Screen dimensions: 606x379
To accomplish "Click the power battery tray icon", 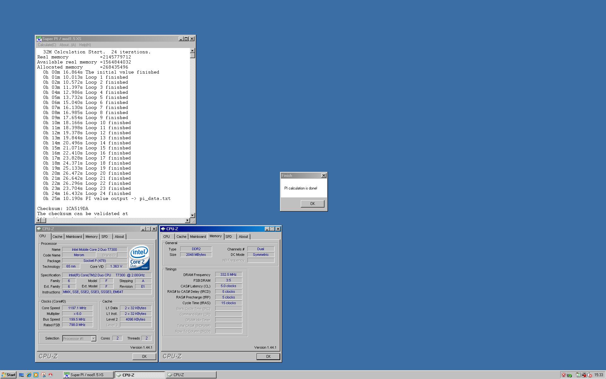I will tap(578, 375).
